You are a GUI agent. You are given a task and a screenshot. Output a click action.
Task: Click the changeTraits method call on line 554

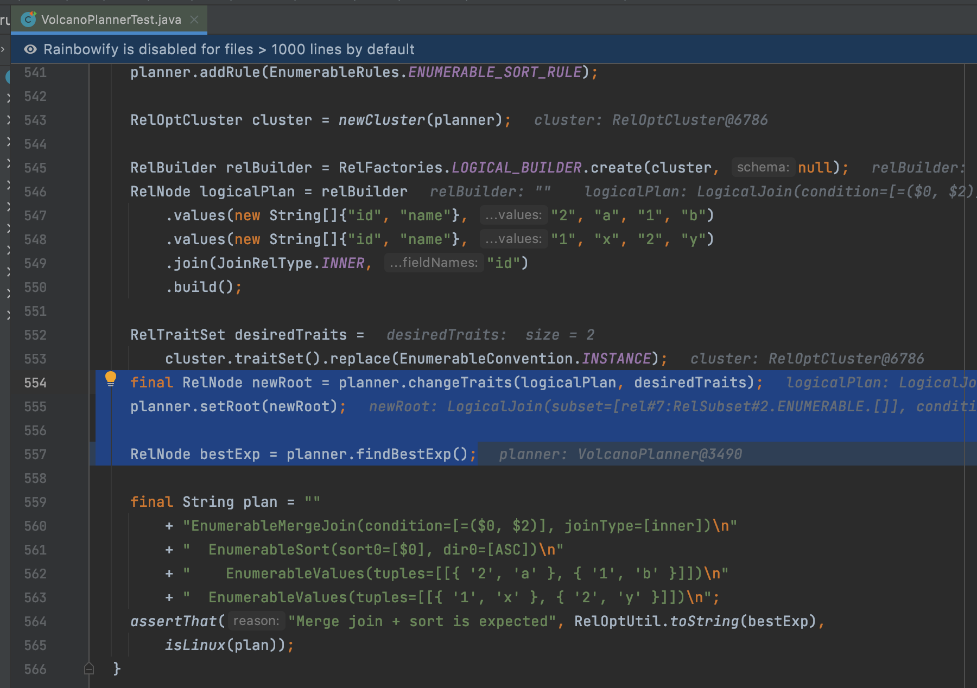(460, 383)
